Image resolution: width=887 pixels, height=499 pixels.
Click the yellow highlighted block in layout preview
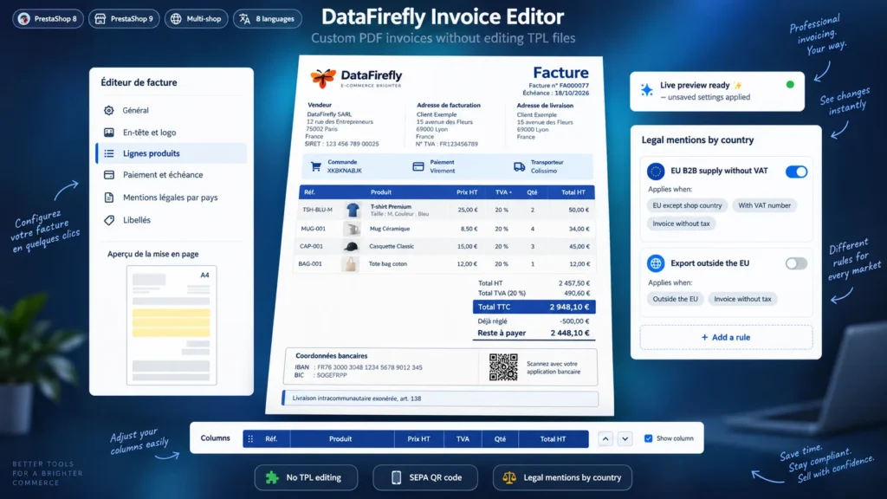[x=171, y=322]
